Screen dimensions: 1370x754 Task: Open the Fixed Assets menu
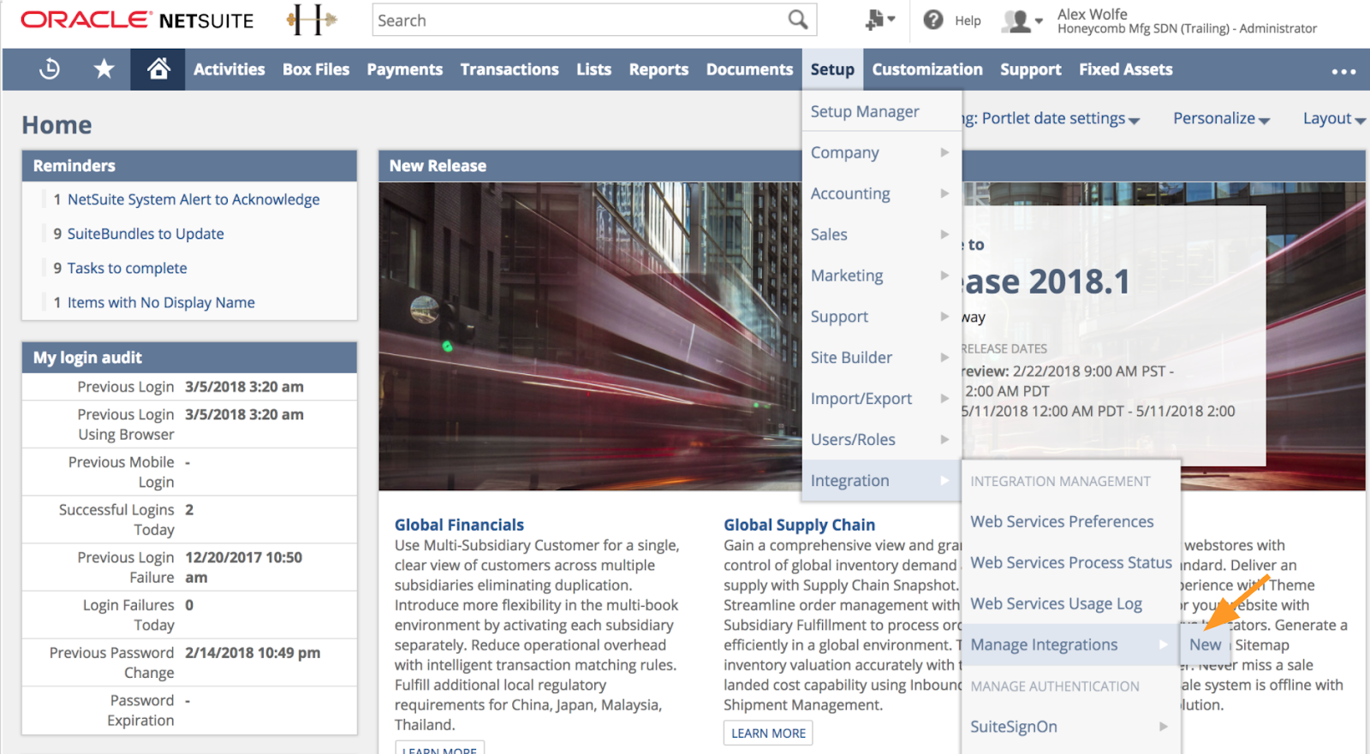click(x=1125, y=69)
